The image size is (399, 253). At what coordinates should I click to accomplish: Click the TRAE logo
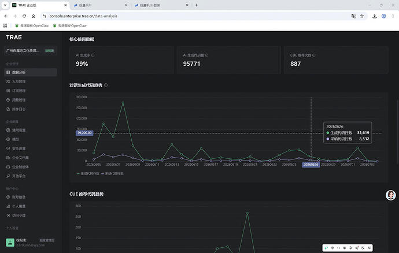click(x=14, y=38)
